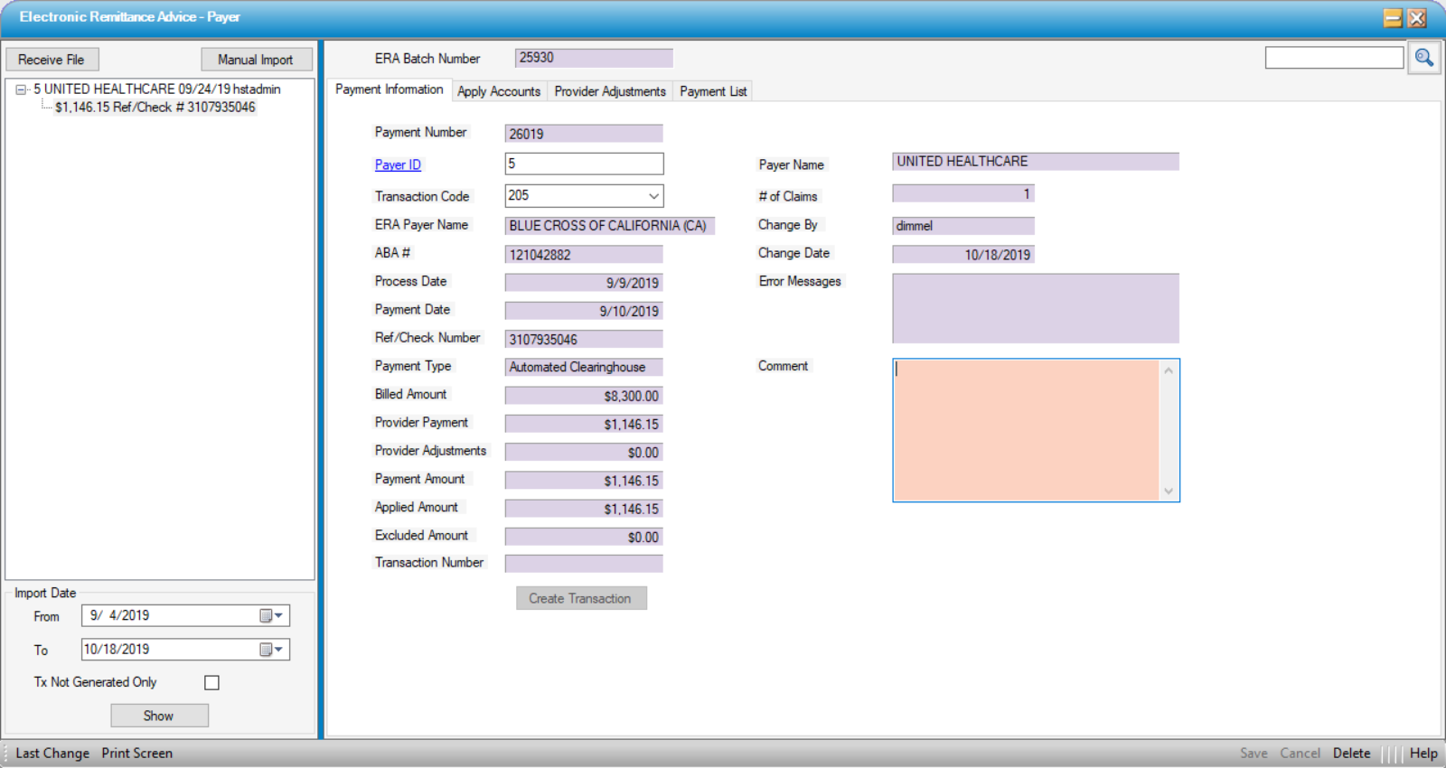Viewport: 1446px width, 768px height.
Task: Open Help from the status bar
Action: pos(1423,753)
